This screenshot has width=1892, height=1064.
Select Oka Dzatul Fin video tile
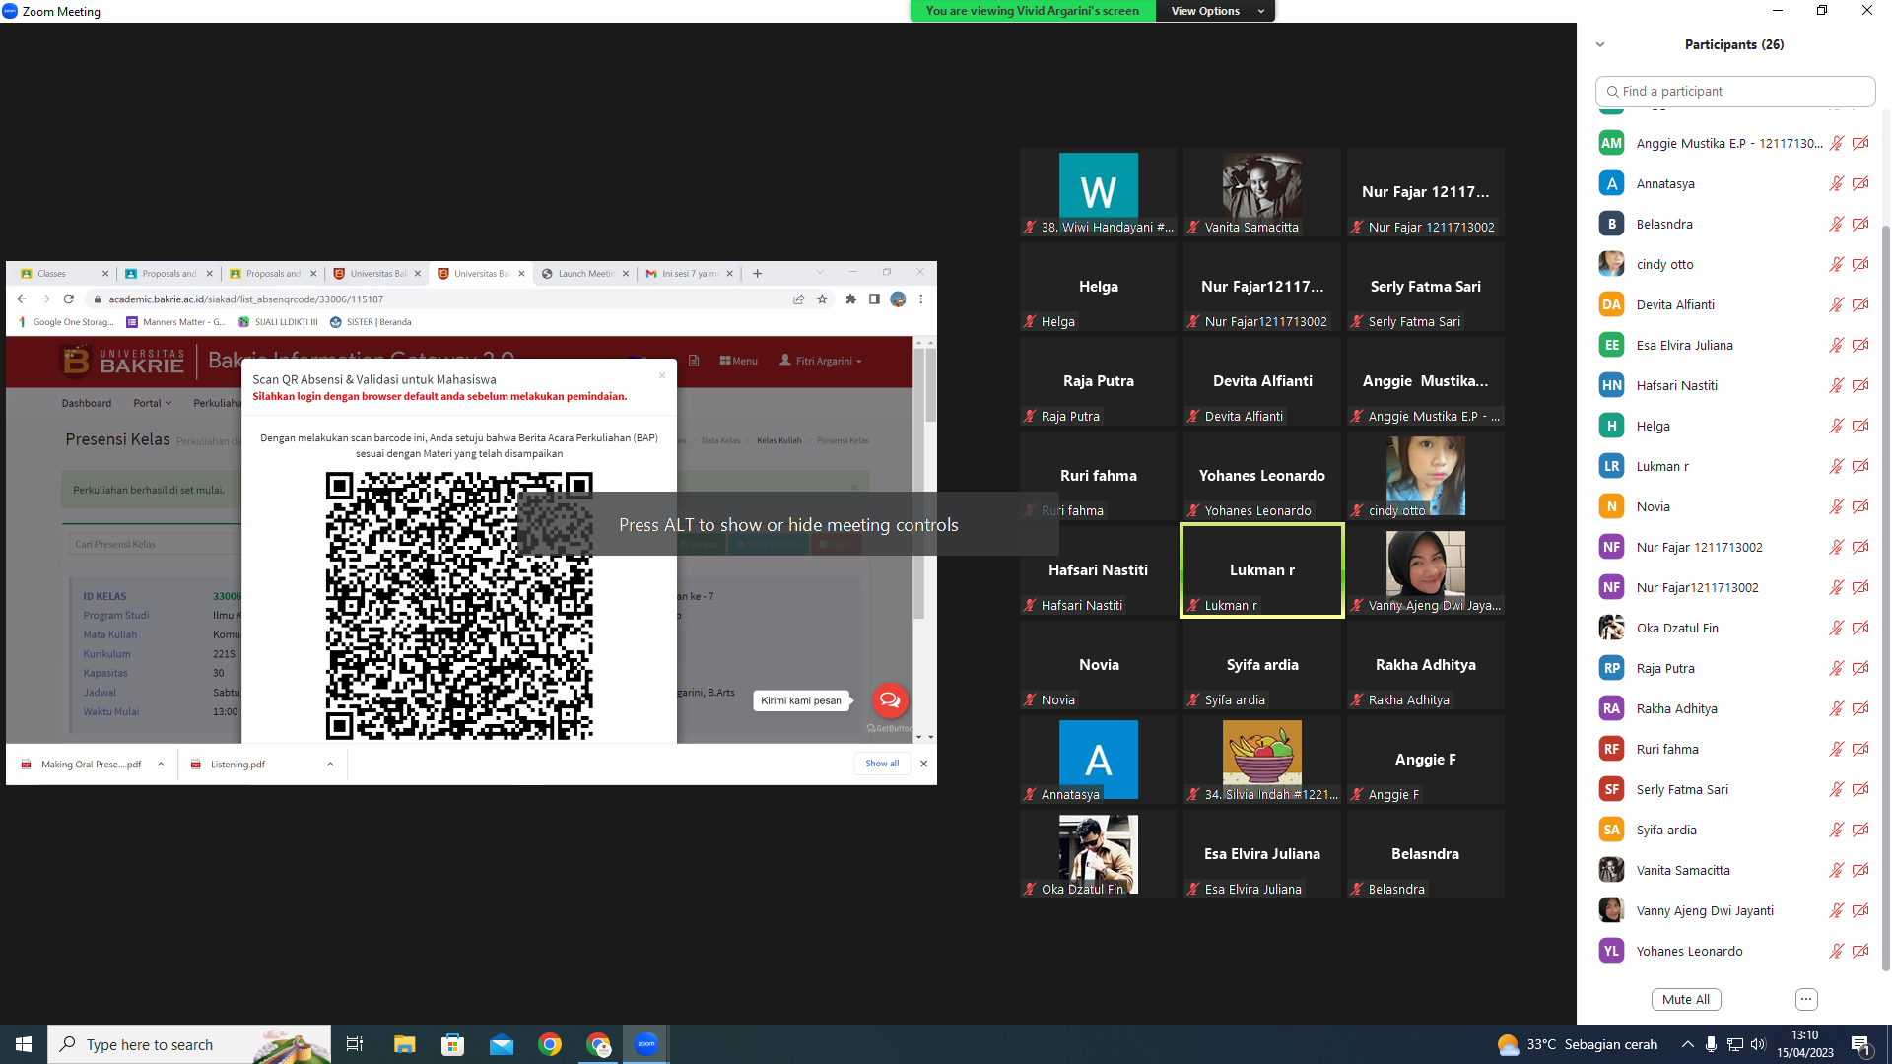1099,854
